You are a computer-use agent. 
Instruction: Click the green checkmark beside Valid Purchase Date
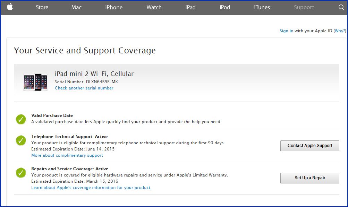(x=21, y=119)
